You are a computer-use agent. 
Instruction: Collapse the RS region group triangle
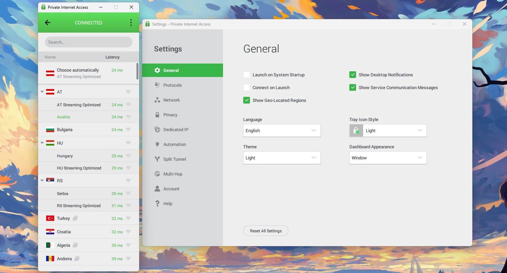[x=42, y=181]
